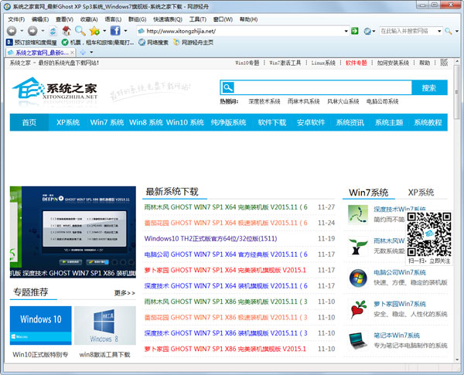This screenshot has height=375, width=464.
Task: Open the 查看(V) menu
Action: 64,19
